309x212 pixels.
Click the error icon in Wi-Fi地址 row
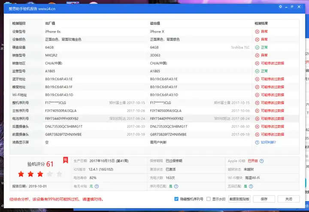tap(257, 95)
